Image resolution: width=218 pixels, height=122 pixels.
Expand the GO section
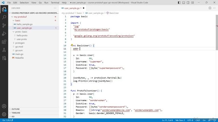point(33,117)
